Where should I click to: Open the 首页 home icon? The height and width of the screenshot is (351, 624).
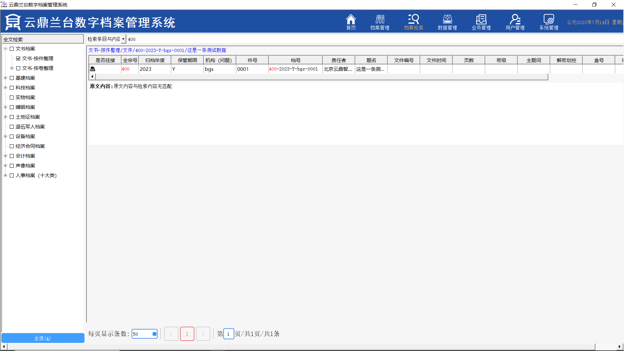pyautogui.click(x=351, y=22)
